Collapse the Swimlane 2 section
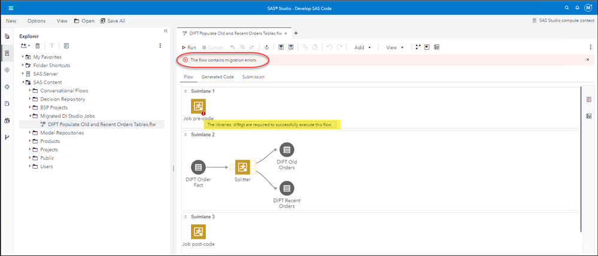598x256 pixels. [x=186, y=135]
